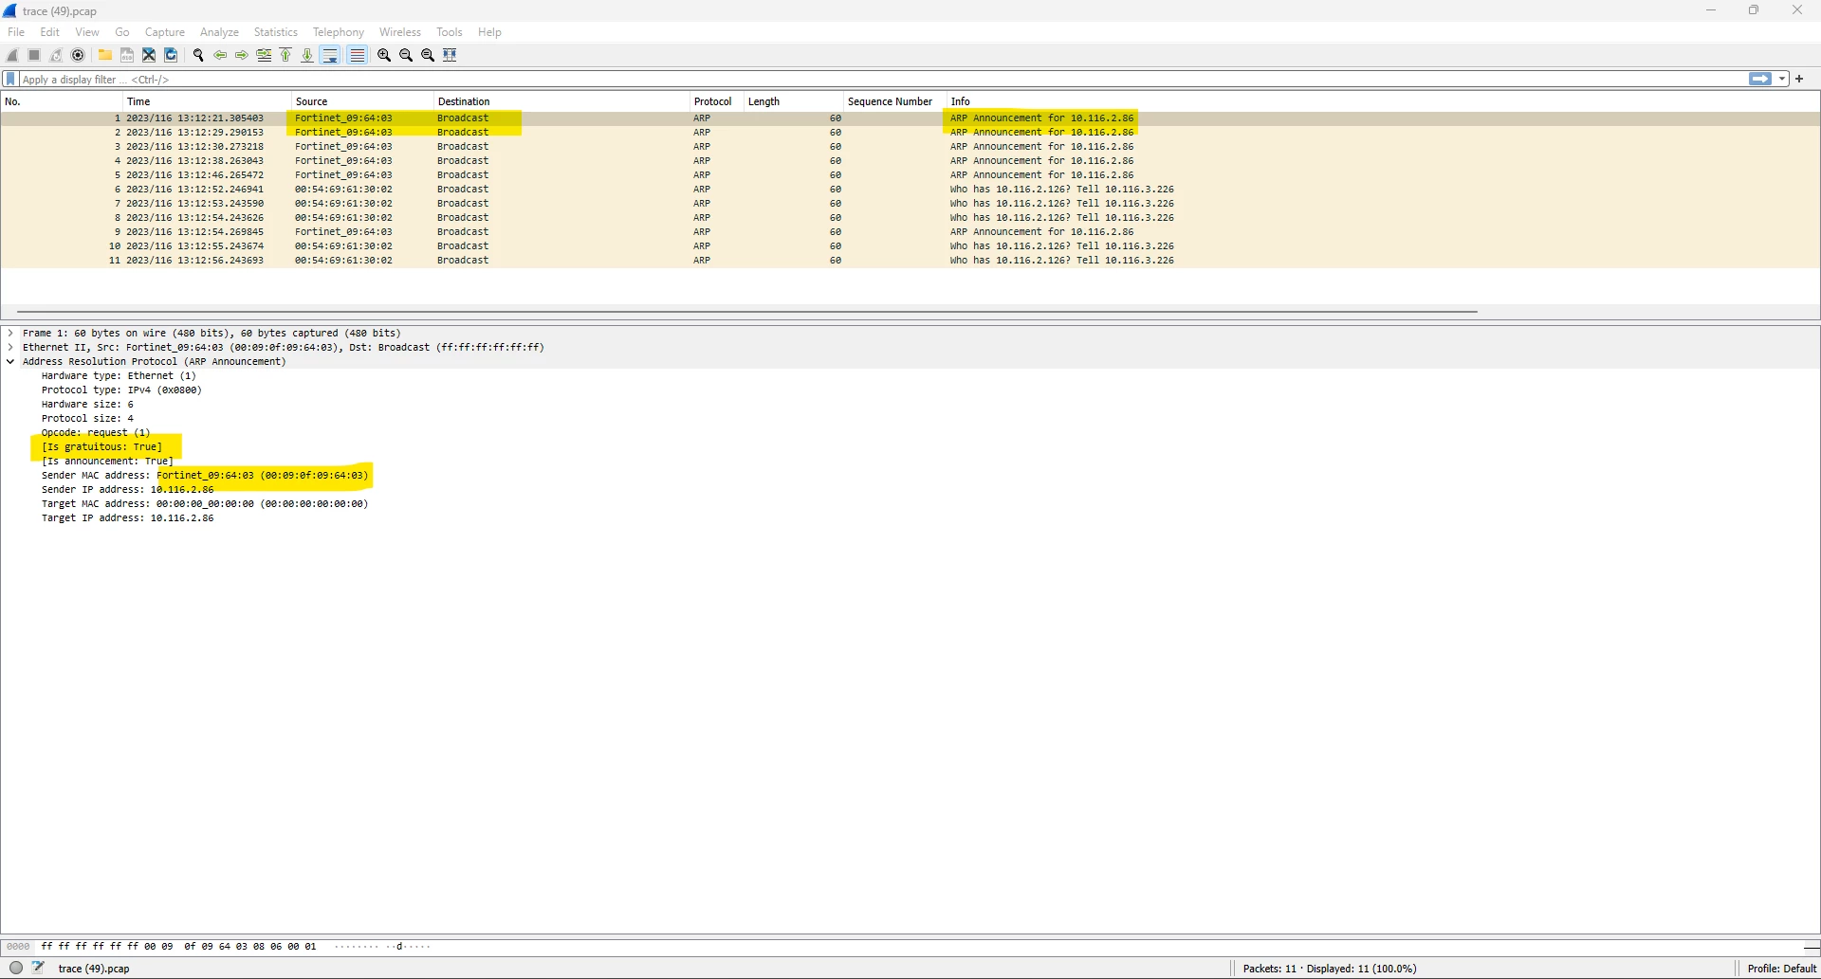1821x979 pixels.
Task: Sort by the Protocol column header
Action: (x=716, y=101)
